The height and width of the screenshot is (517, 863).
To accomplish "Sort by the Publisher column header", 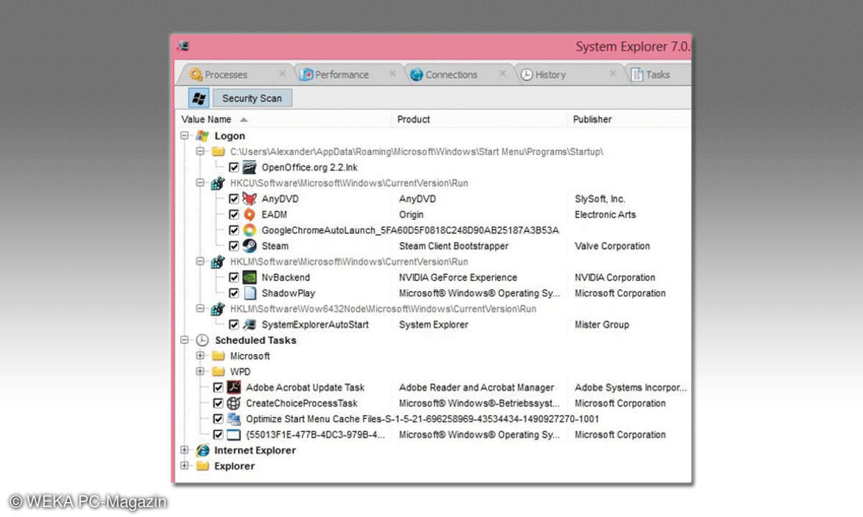I will 629,119.
